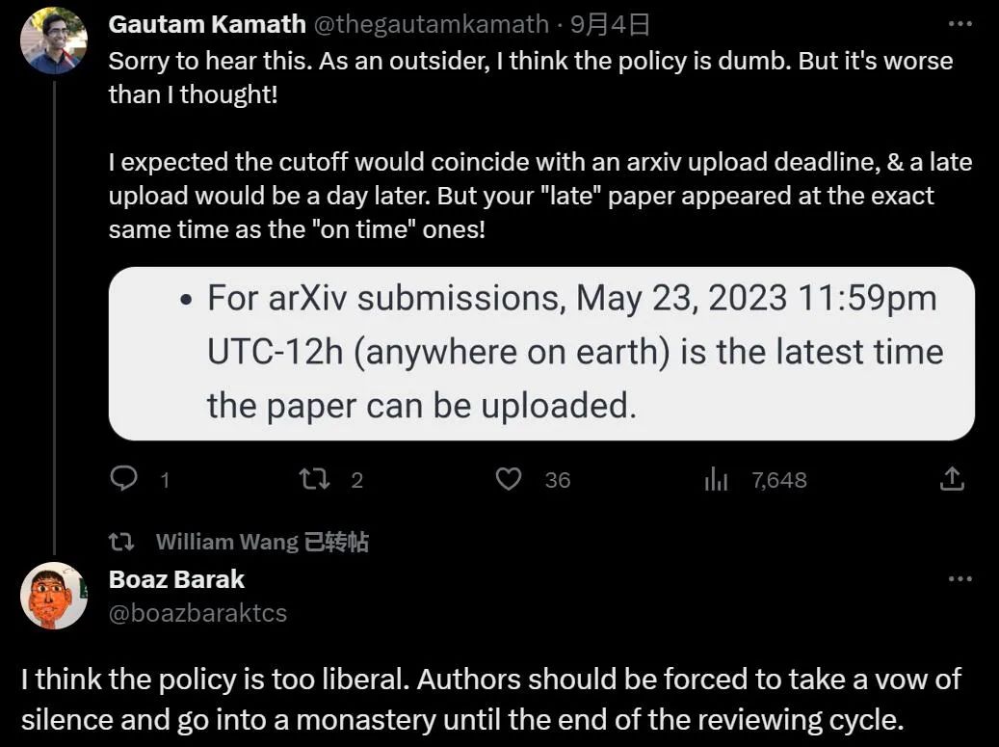The image size is (999, 747).
Task: Click the view count icon showing 7,648
Action: pyautogui.click(x=716, y=479)
